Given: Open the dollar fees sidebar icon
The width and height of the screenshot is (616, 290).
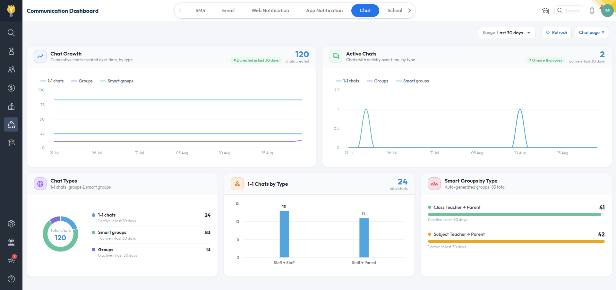Looking at the screenshot, I should (x=11, y=88).
